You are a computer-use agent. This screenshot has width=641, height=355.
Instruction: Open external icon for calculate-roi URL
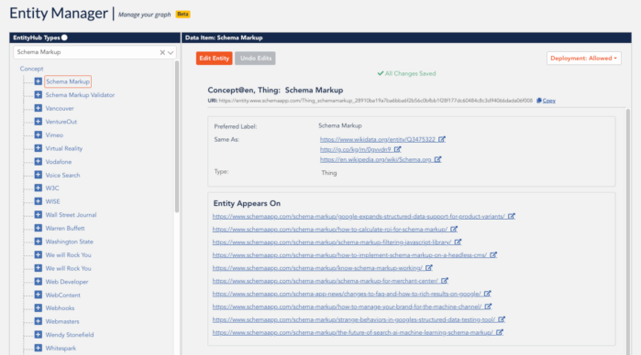tap(454, 230)
